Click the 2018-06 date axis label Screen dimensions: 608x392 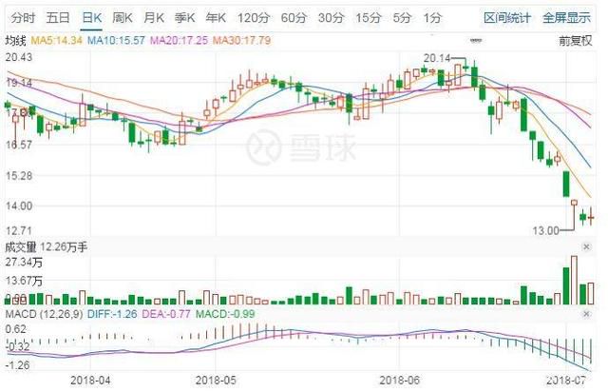pos(399,380)
